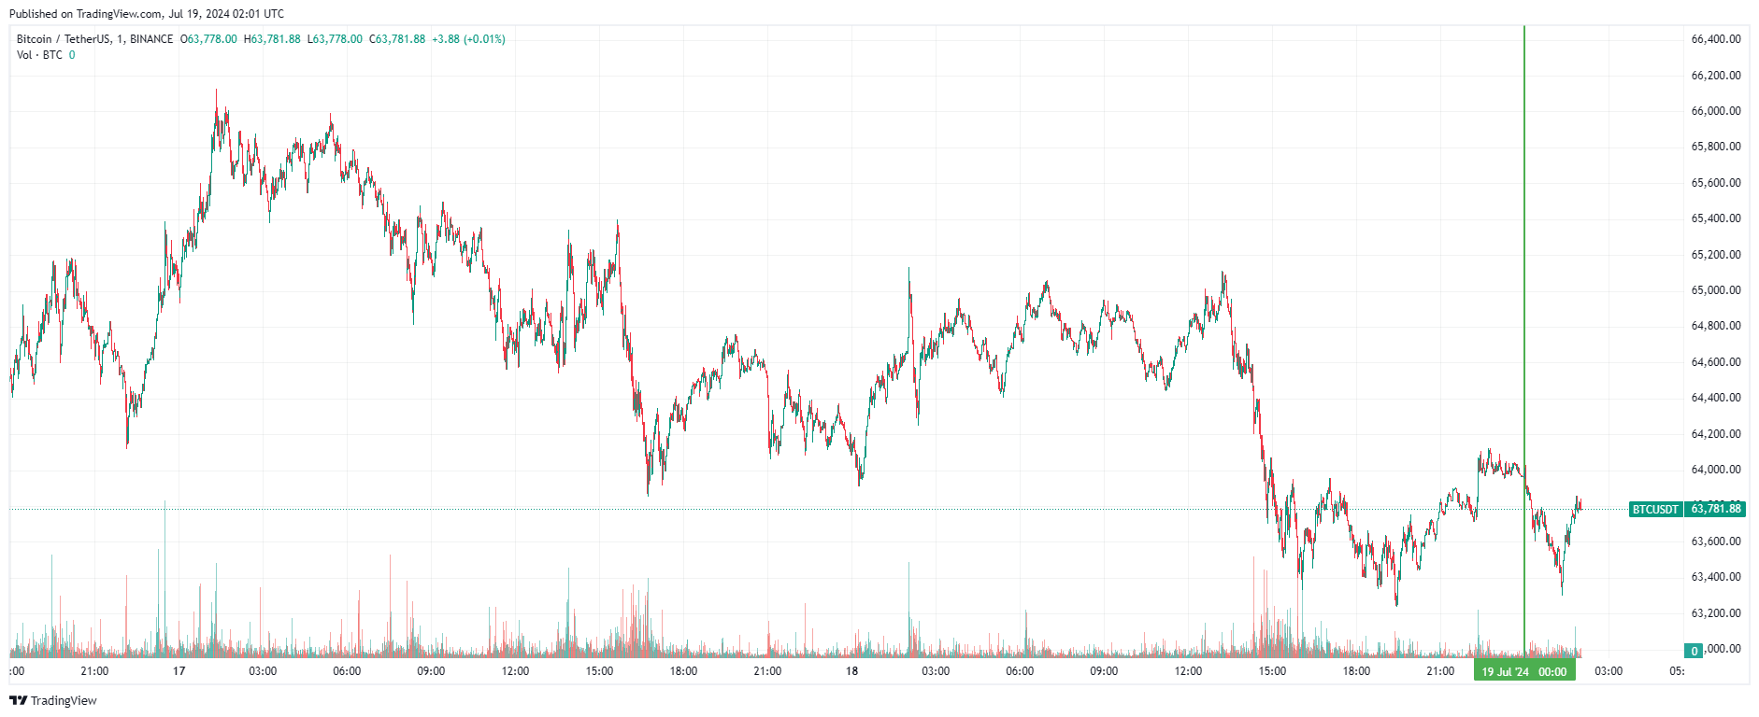The image size is (1759, 717).
Task: Click the 63,781.88 current price label
Action: 1716,509
